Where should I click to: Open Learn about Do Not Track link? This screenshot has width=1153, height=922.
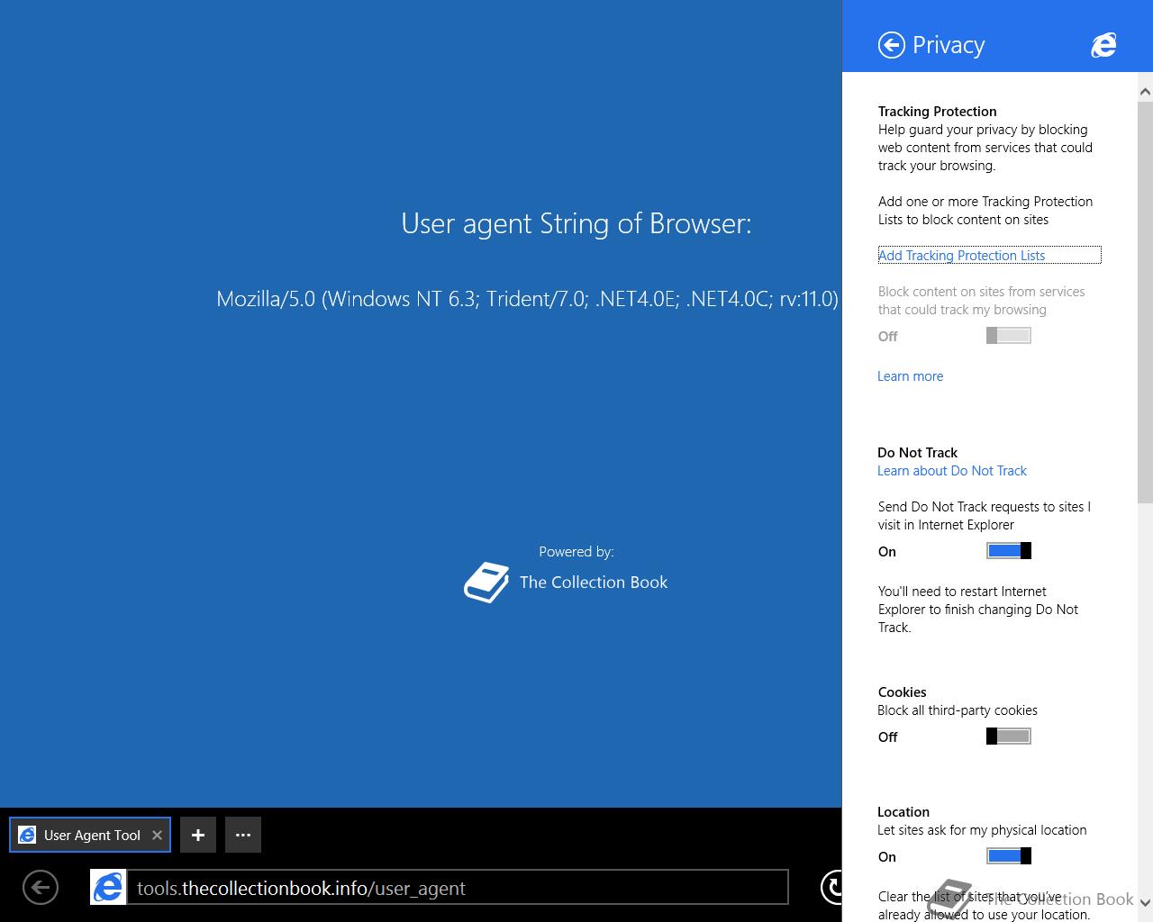pos(951,471)
